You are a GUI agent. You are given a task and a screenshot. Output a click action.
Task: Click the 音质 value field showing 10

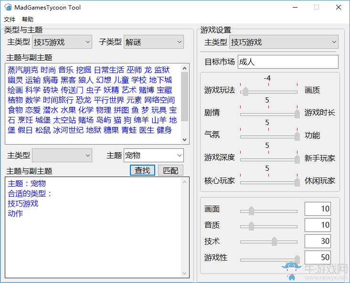[x=318, y=225]
